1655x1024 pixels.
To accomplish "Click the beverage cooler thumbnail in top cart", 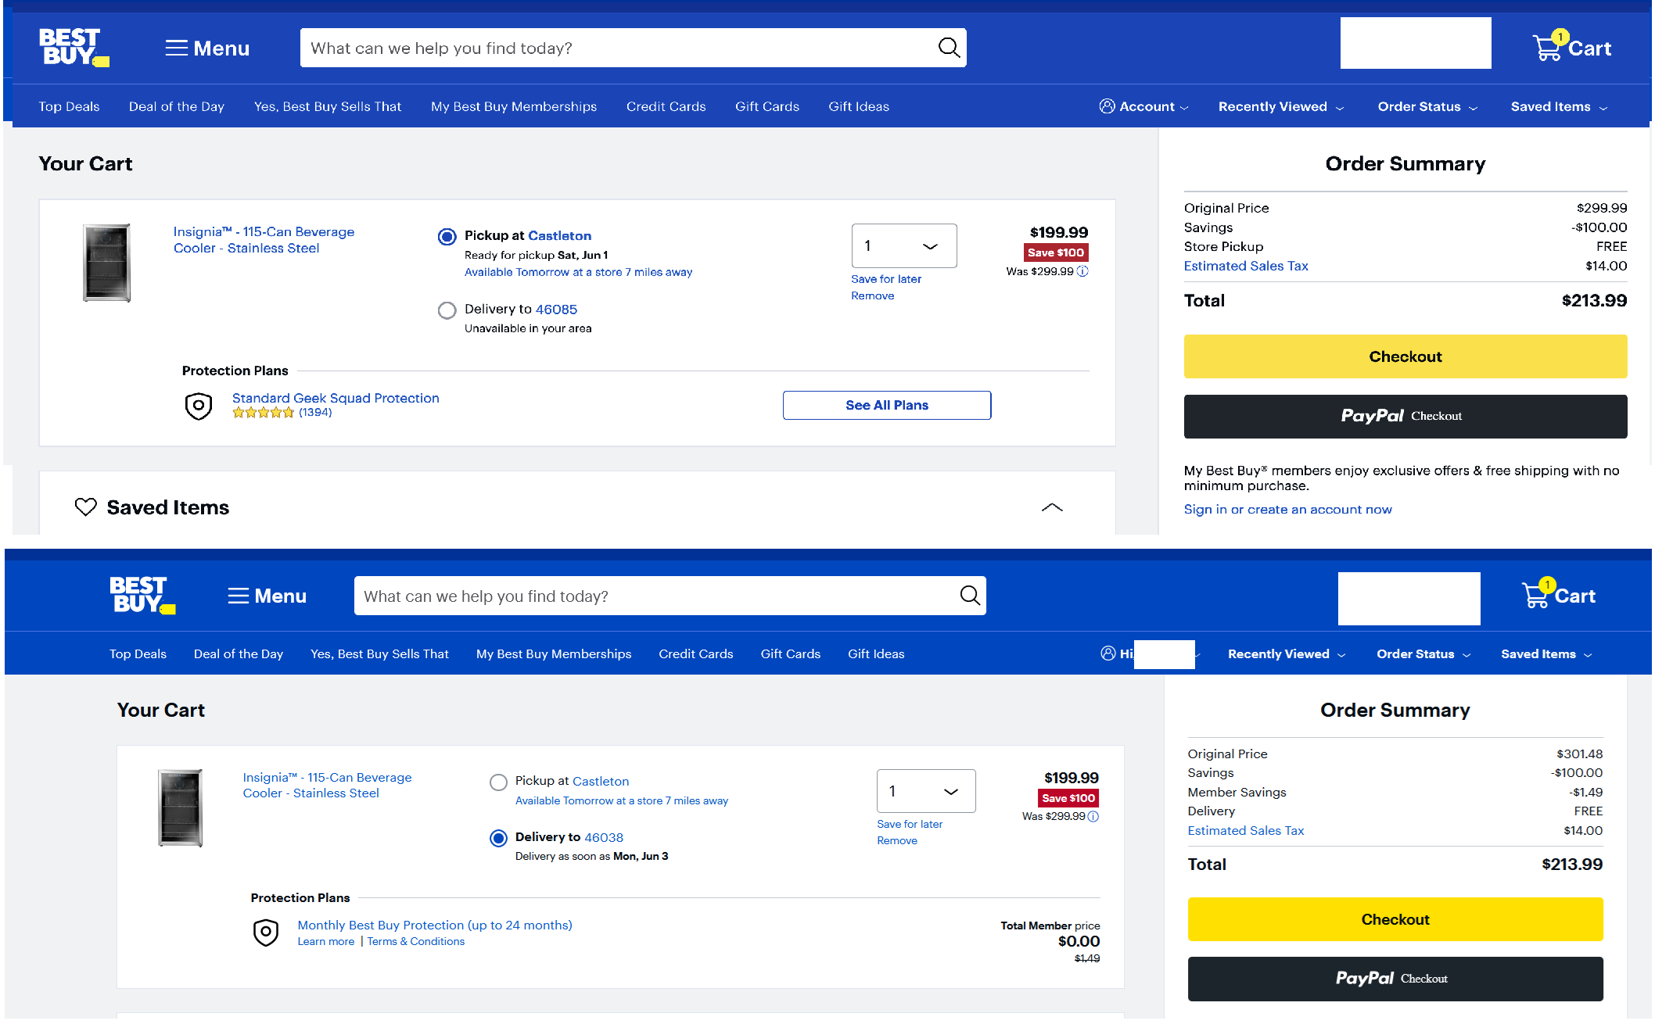I will click(x=106, y=263).
